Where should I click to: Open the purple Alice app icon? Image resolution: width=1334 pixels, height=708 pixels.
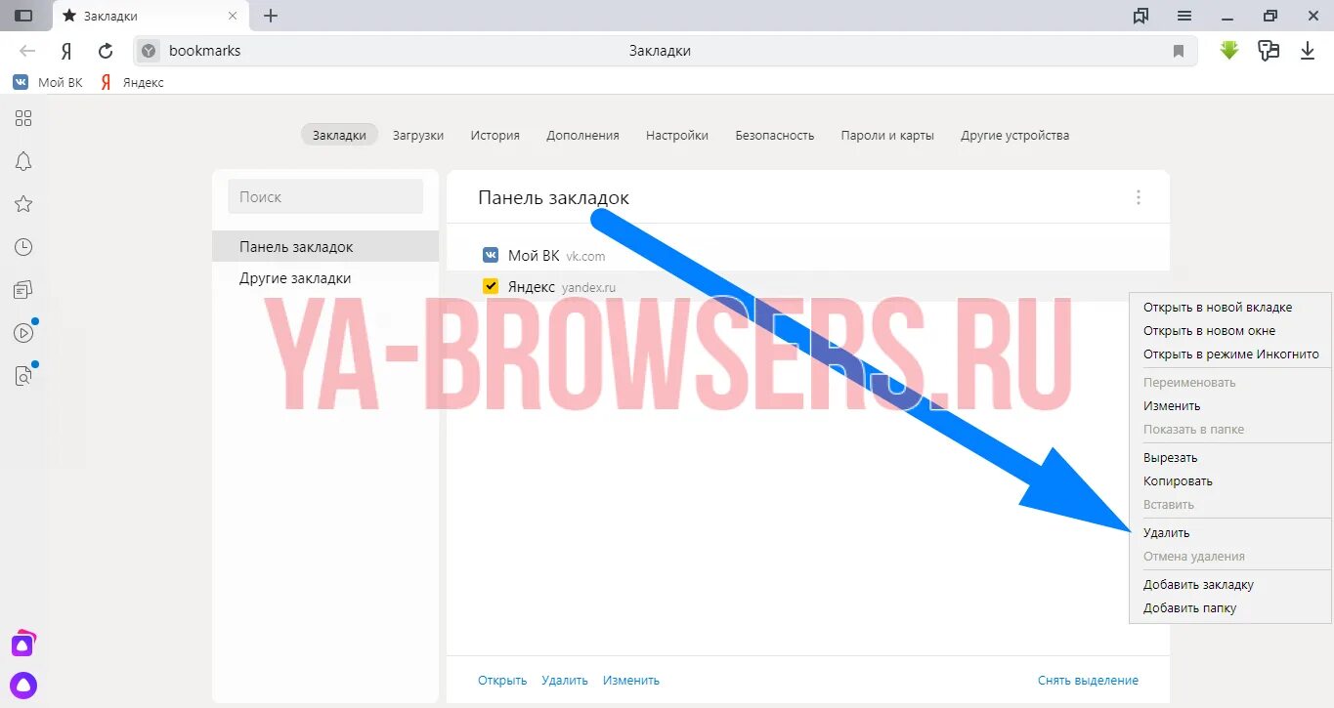[23, 644]
